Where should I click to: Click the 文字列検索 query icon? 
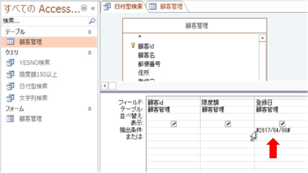pyautogui.click(x=10, y=98)
